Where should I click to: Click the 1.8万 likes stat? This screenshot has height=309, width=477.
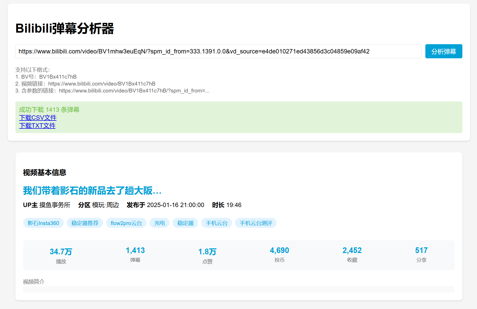tap(207, 252)
